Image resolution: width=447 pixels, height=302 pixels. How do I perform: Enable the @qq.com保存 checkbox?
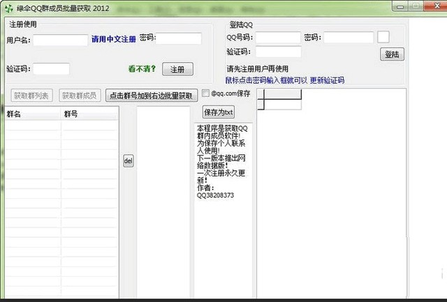click(x=205, y=93)
